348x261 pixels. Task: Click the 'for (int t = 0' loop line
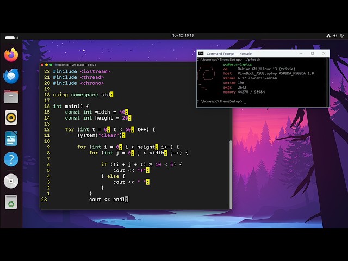click(110, 129)
